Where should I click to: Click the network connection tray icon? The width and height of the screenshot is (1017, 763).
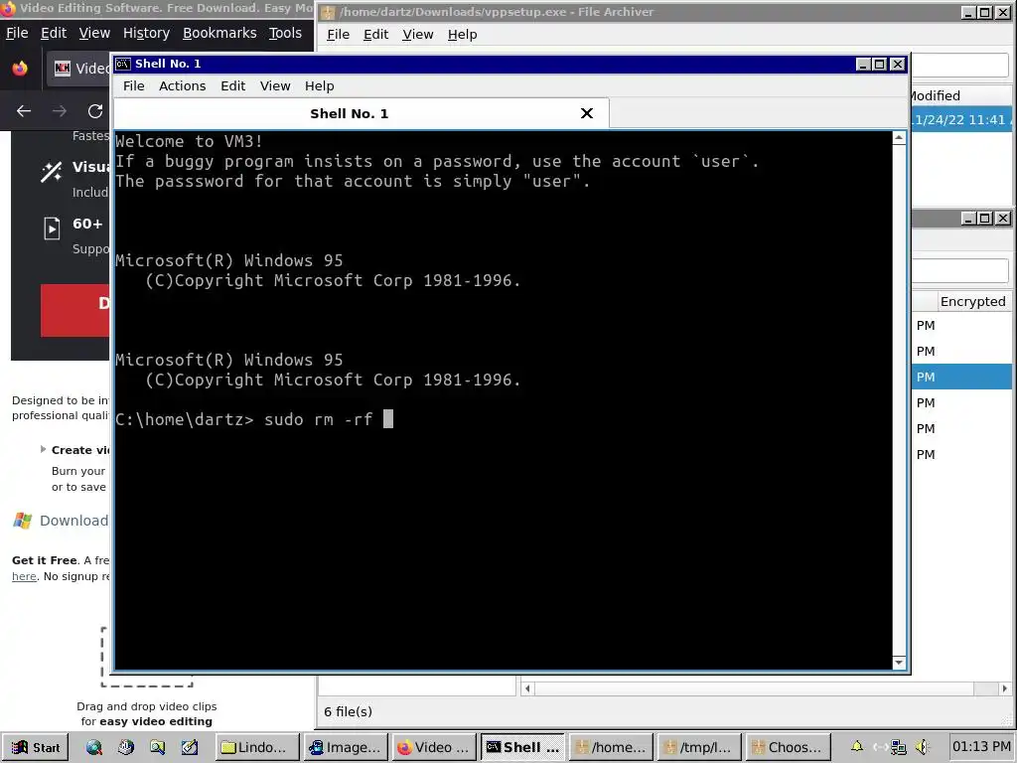(x=898, y=747)
